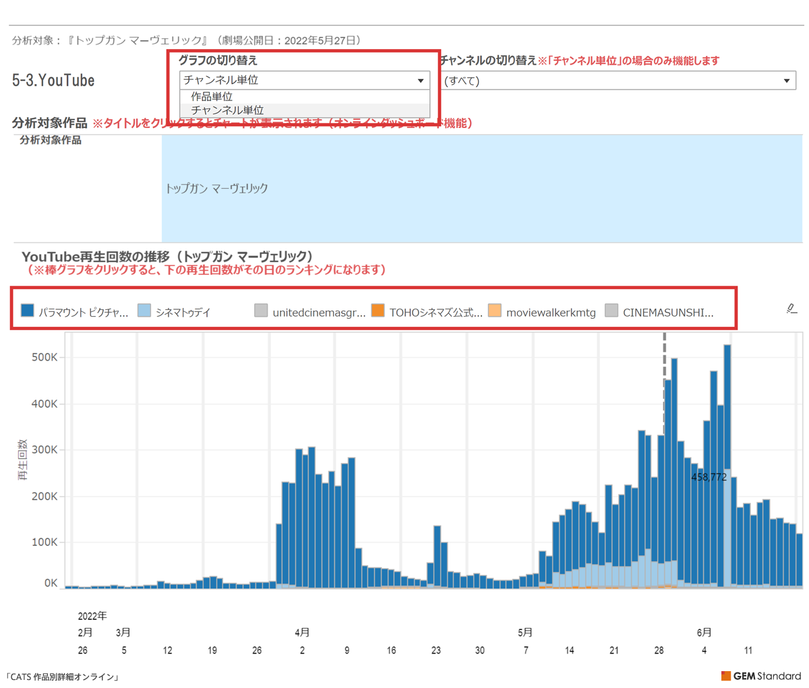Click the date label 28 on the x-axis

659,650
